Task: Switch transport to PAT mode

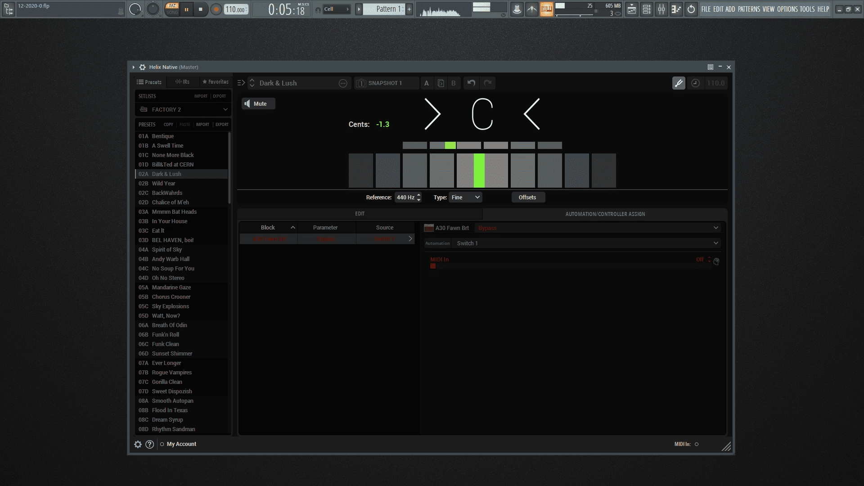Action: pos(172,6)
